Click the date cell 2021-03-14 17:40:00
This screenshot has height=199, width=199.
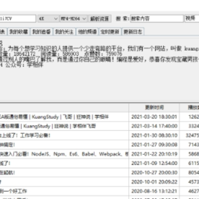[x=154, y=126]
